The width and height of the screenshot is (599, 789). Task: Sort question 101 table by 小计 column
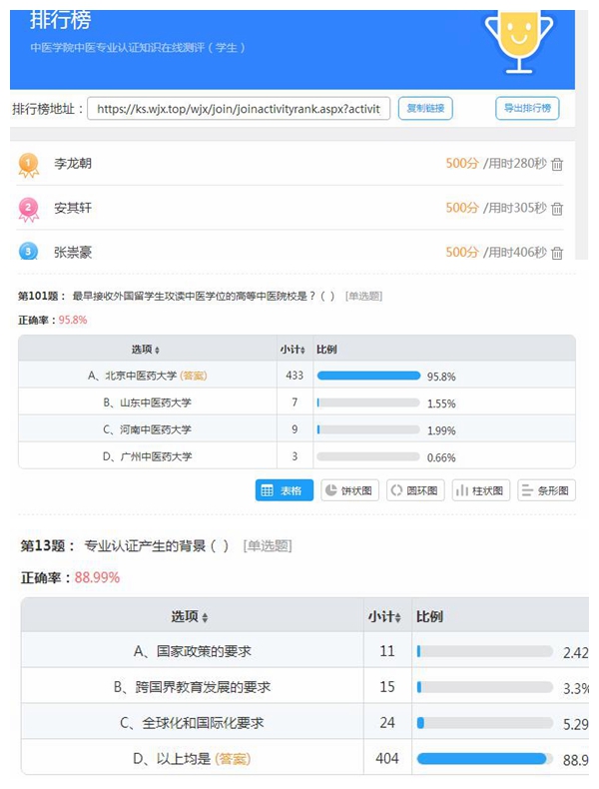(x=294, y=350)
